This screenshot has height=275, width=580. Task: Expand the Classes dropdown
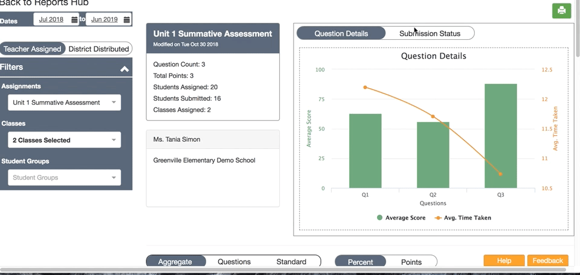coord(65,141)
